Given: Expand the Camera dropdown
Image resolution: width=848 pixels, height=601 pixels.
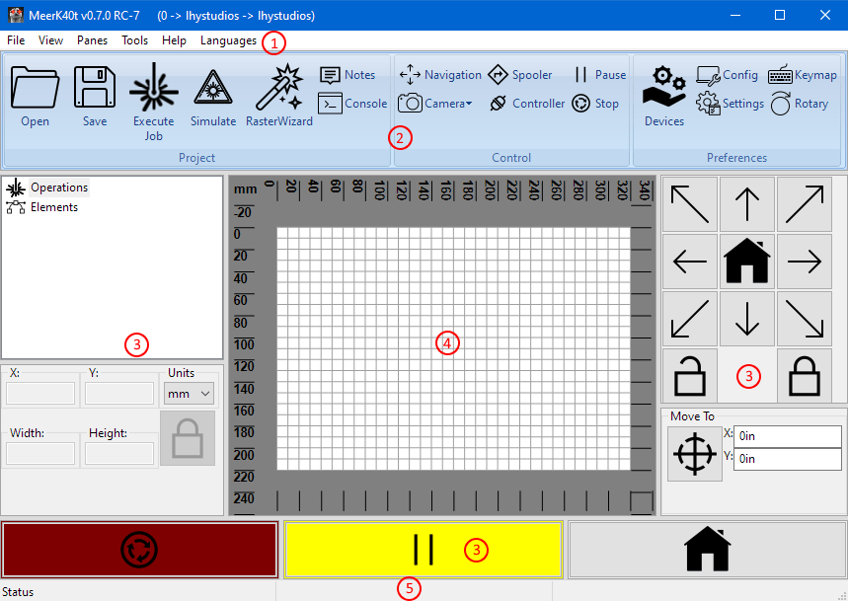Looking at the screenshot, I should point(435,104).
